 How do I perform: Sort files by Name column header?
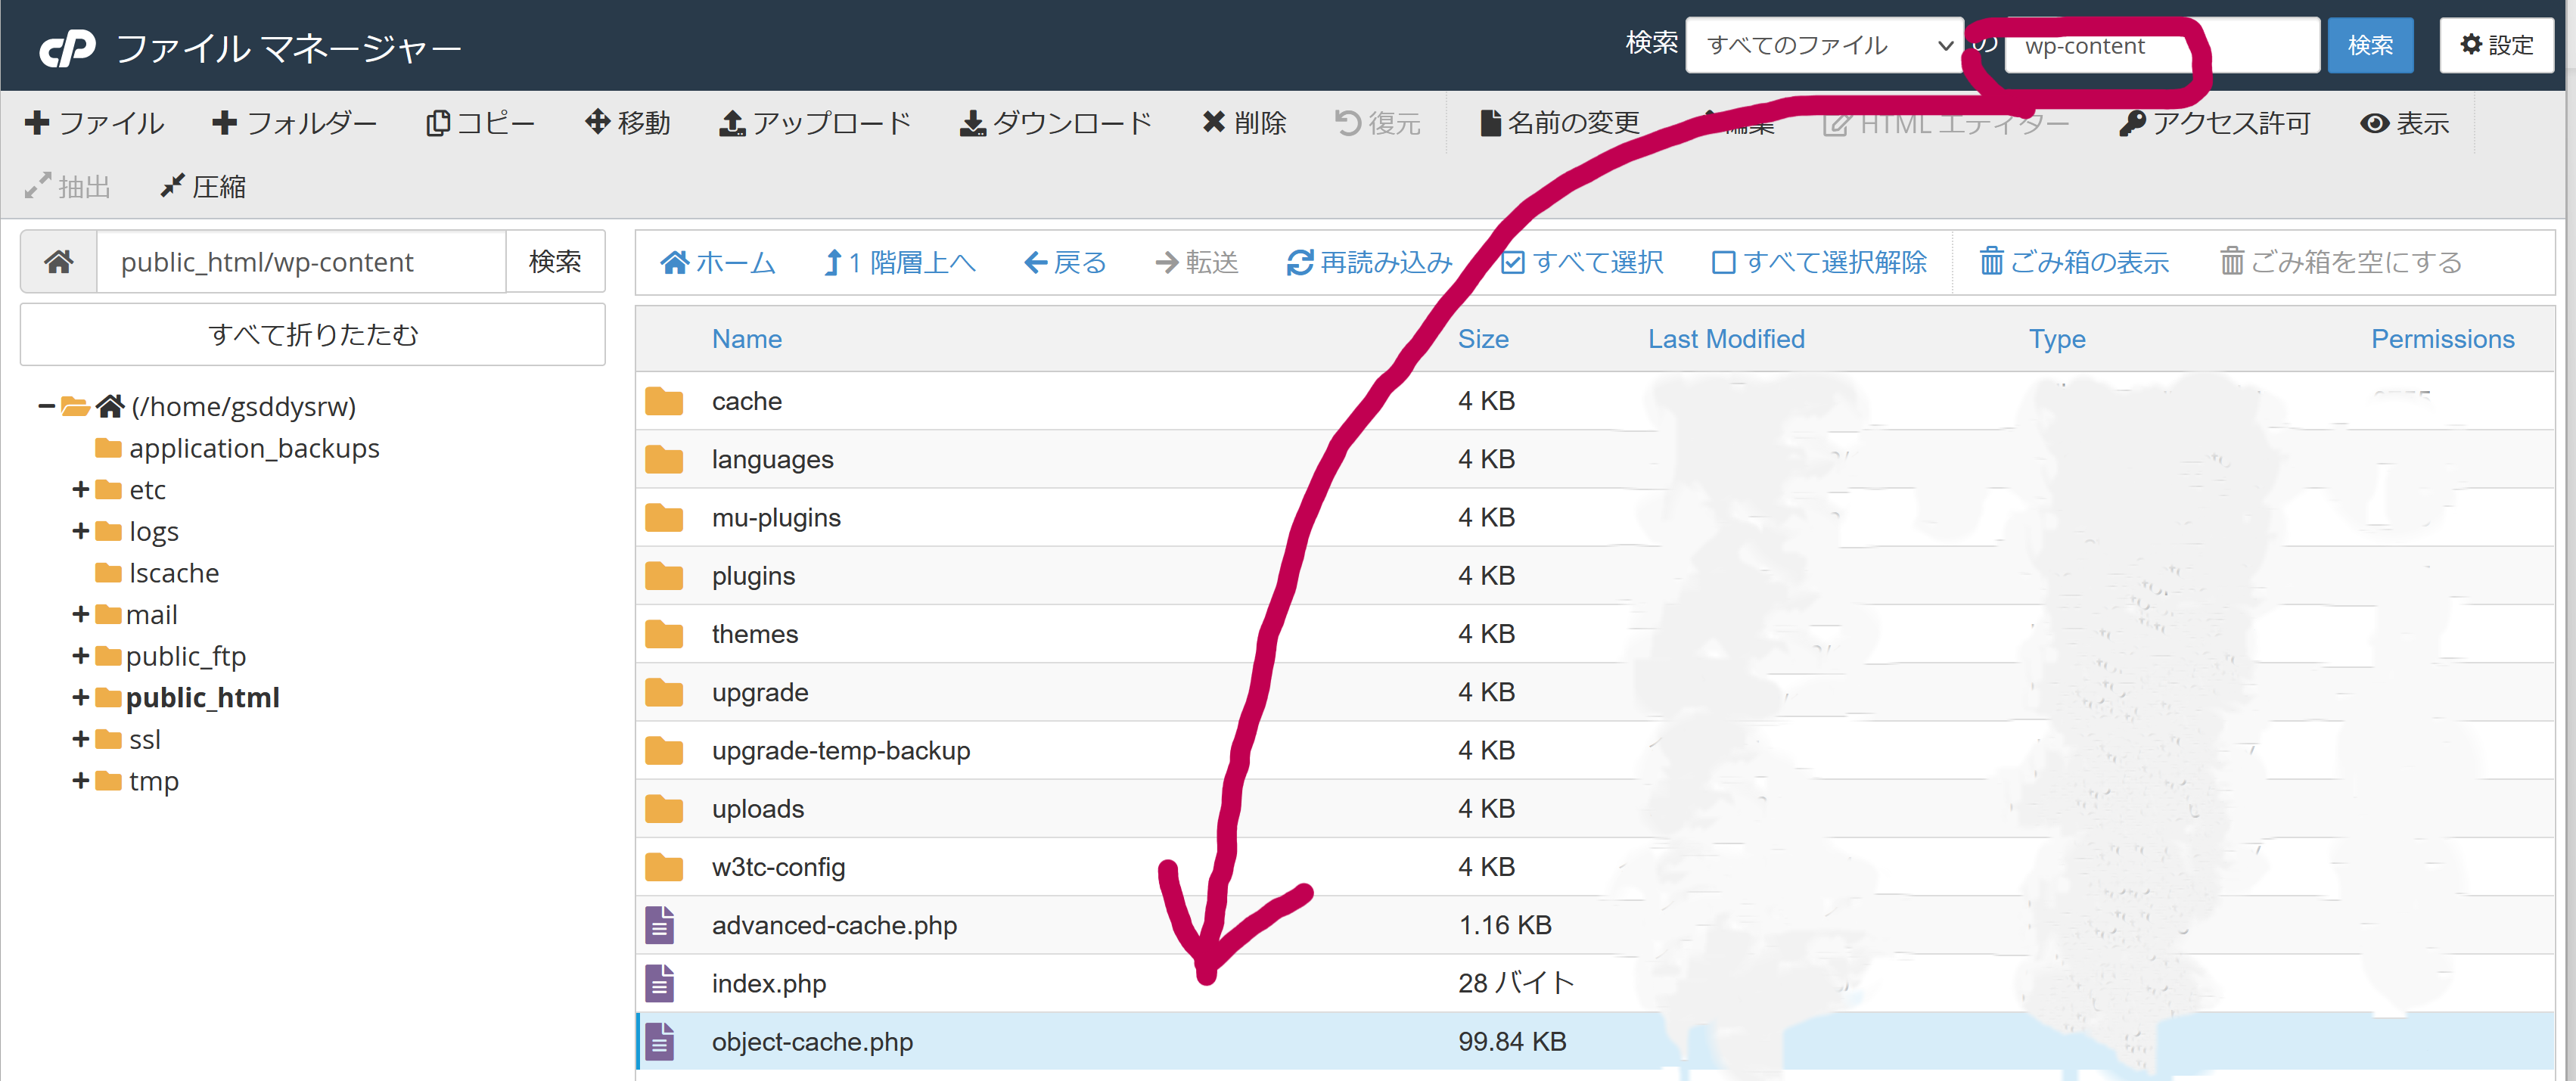[747, 339]
